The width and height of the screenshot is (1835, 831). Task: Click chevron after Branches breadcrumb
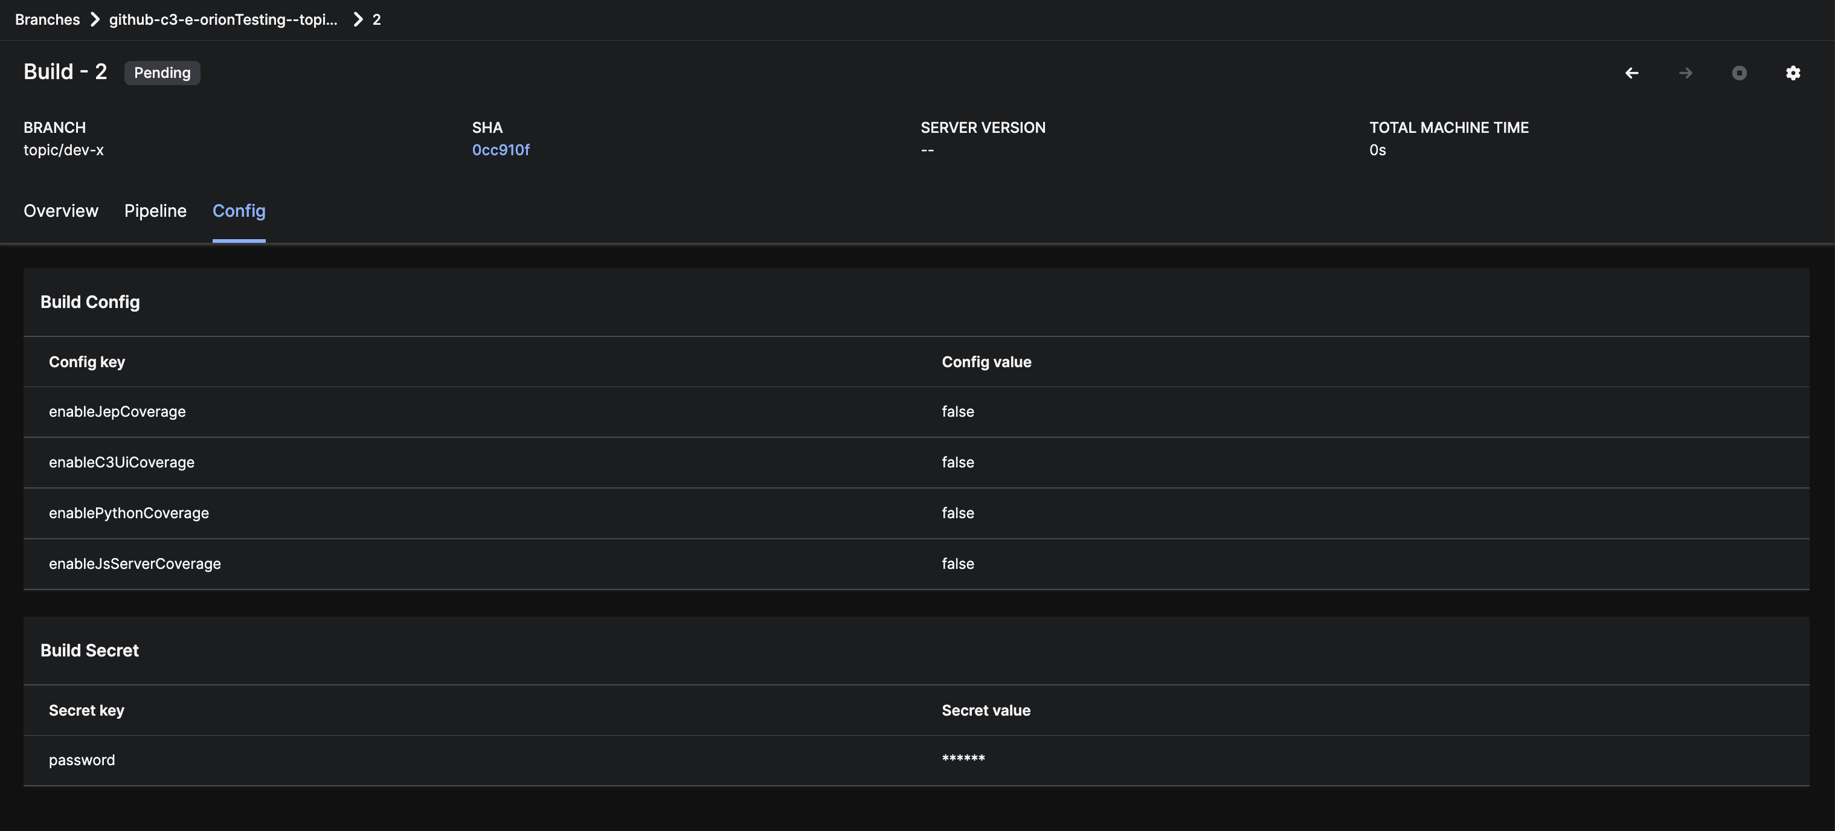coord(95,19)
